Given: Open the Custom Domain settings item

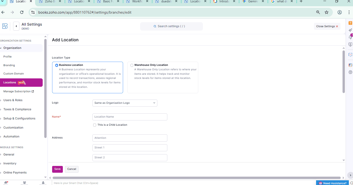Looking at the screenshot, I should click(x=14, y=74).
